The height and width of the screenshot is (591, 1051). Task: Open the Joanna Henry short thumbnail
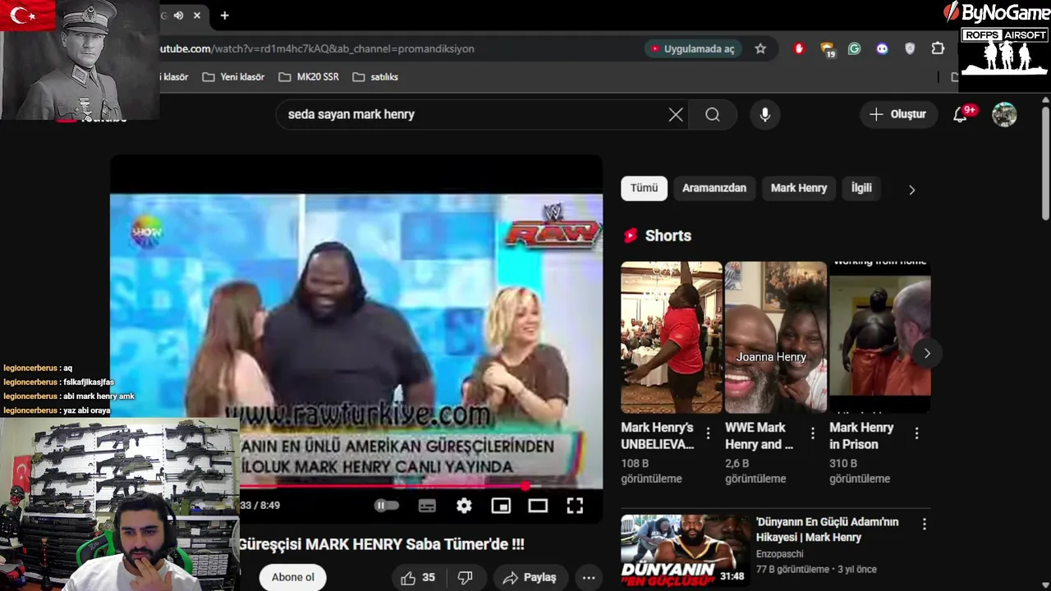(776, 337)
